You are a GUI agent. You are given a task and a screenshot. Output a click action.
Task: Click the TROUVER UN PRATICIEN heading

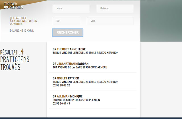pos(13,5)
